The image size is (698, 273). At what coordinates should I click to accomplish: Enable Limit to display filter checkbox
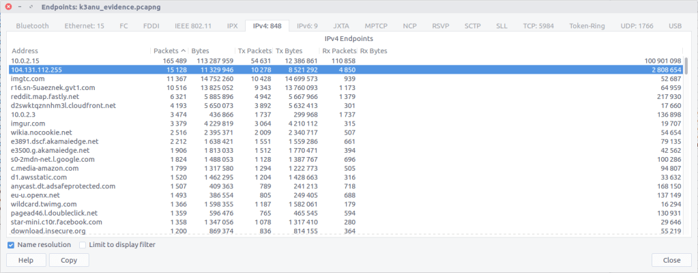click(83, 244)
